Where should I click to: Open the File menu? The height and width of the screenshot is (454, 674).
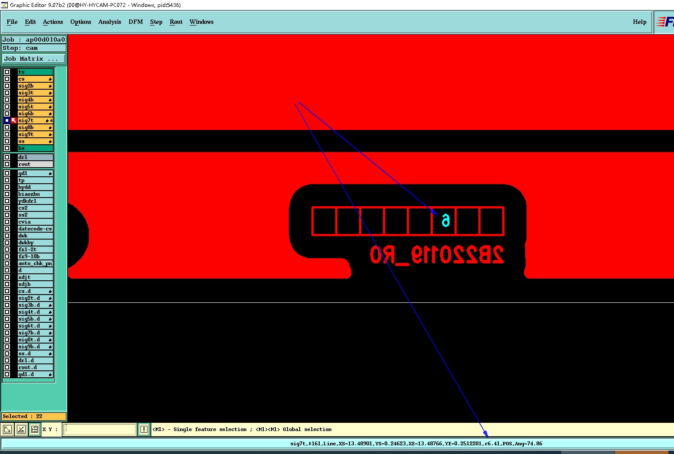click(x=12, y=22)
